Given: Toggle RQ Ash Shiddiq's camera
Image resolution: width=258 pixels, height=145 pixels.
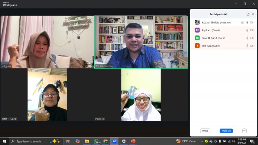Looking at the screenshot, I should 252,22.
